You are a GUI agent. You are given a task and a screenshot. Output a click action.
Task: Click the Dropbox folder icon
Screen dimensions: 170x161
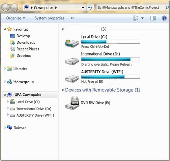click(12, 55)
